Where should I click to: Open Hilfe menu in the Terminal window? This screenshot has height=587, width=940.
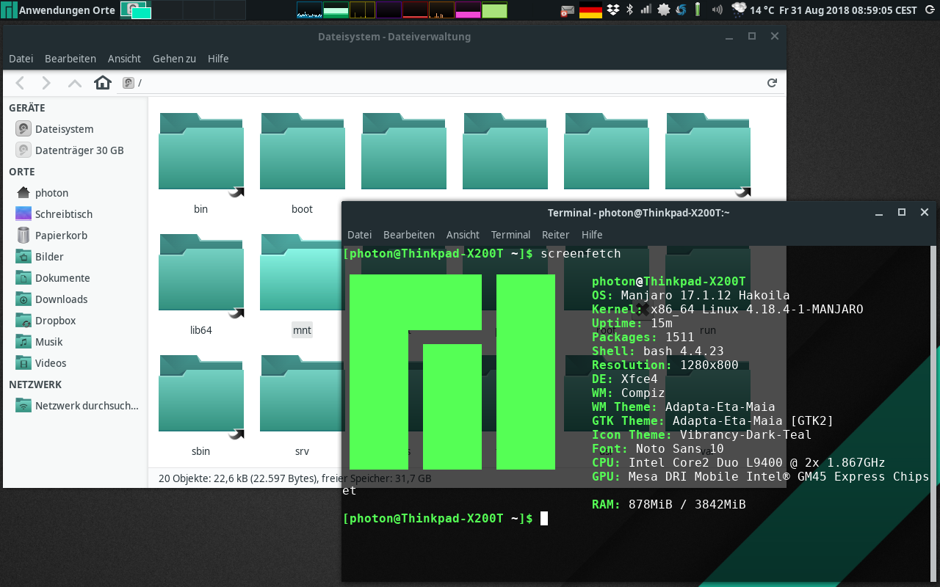[592, 235]
